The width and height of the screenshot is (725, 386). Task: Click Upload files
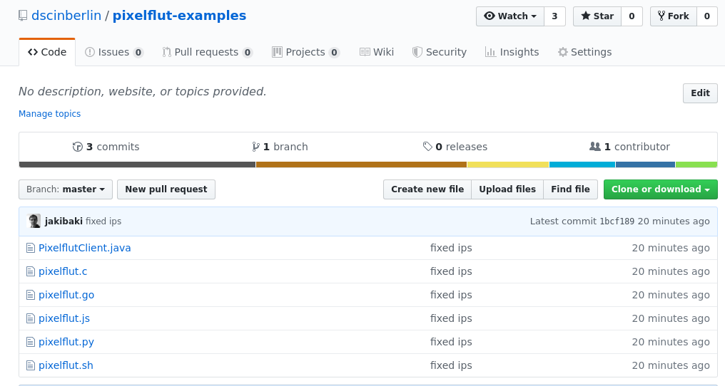point(507,189)
